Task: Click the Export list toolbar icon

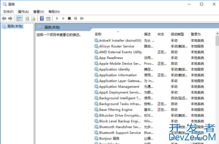Action: (x=33, y=18)
